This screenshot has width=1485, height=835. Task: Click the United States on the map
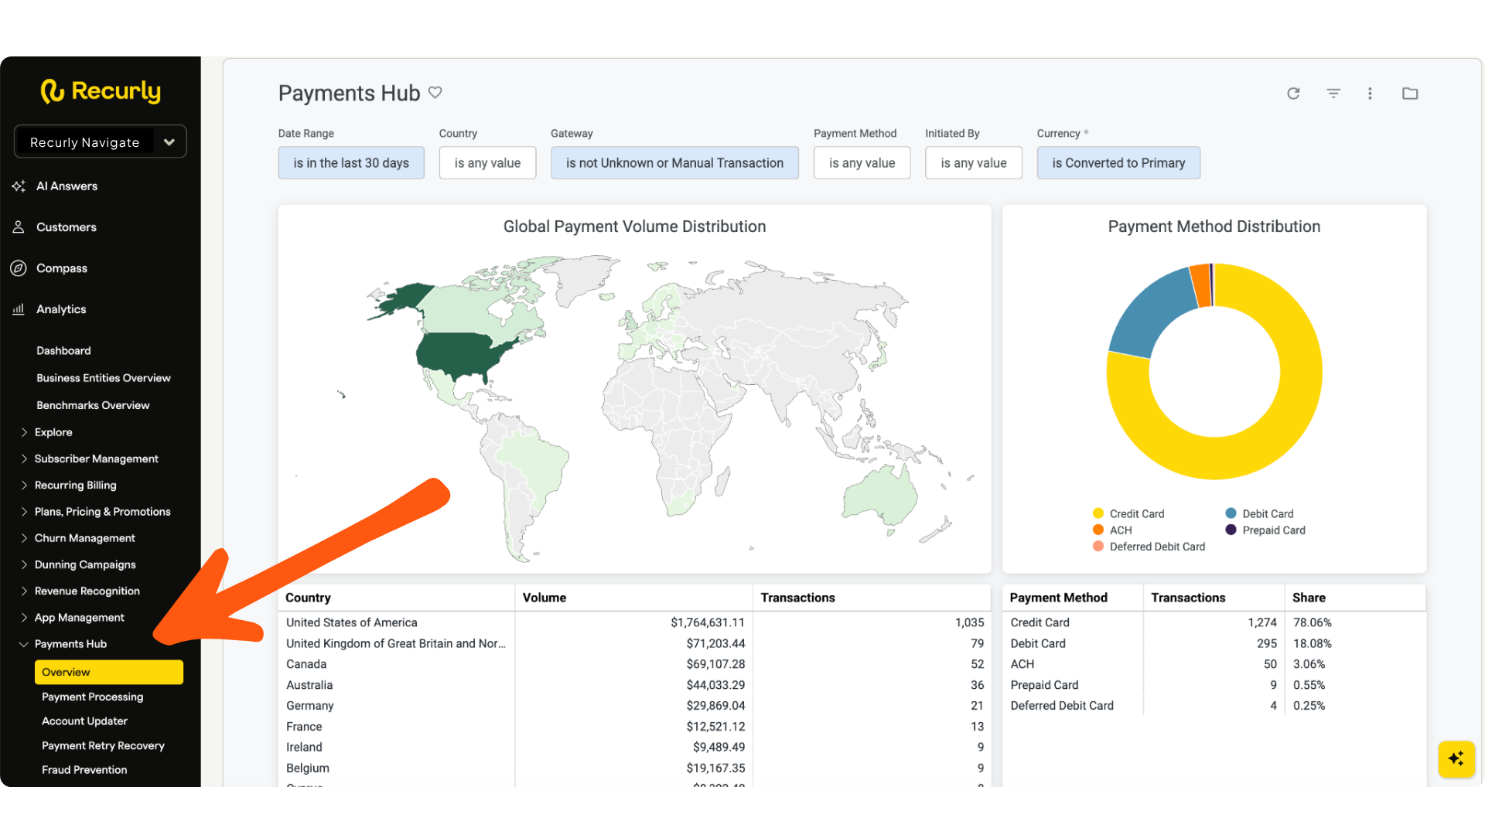click(456, 354)
